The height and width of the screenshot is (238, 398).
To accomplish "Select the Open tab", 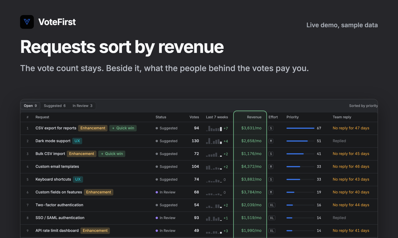I will 30,106.
